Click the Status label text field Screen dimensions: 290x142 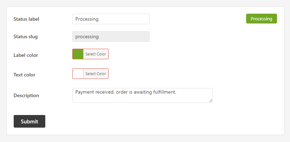coord(111,19)
